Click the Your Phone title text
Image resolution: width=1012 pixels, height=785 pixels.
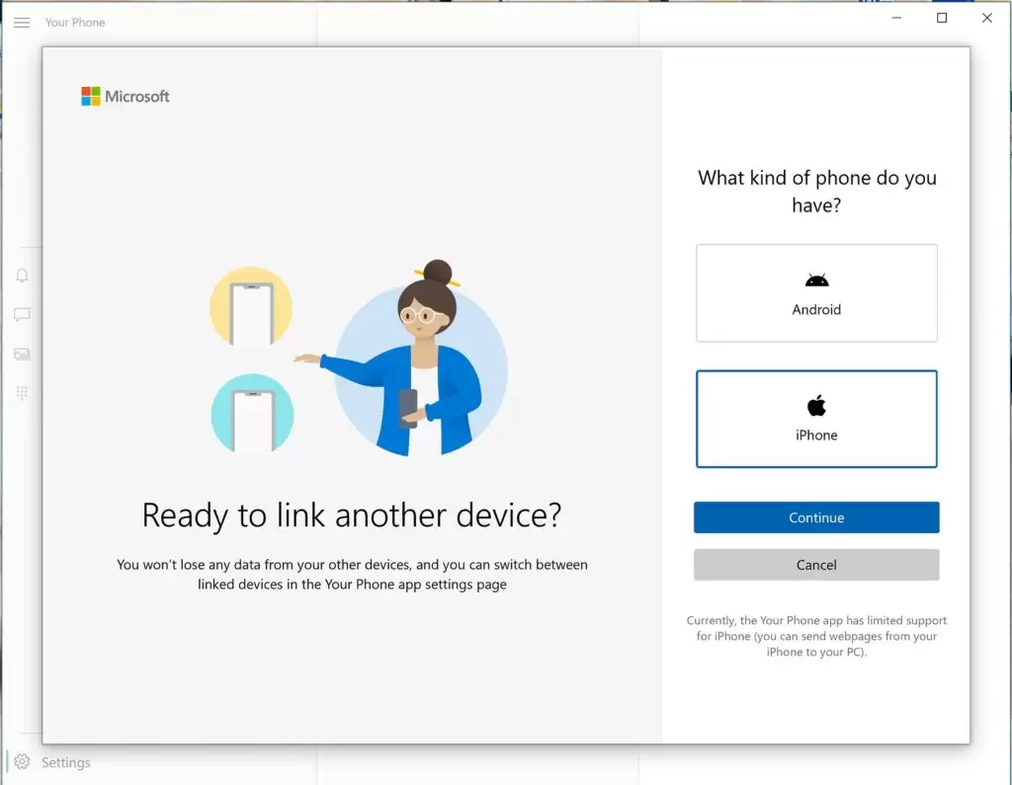tap(75, 23)
